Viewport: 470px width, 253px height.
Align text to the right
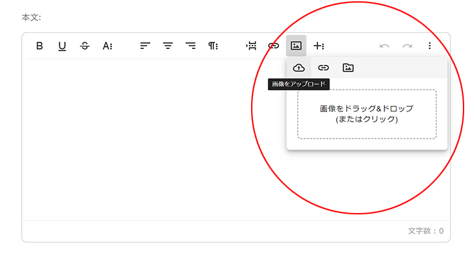point(191,46)
